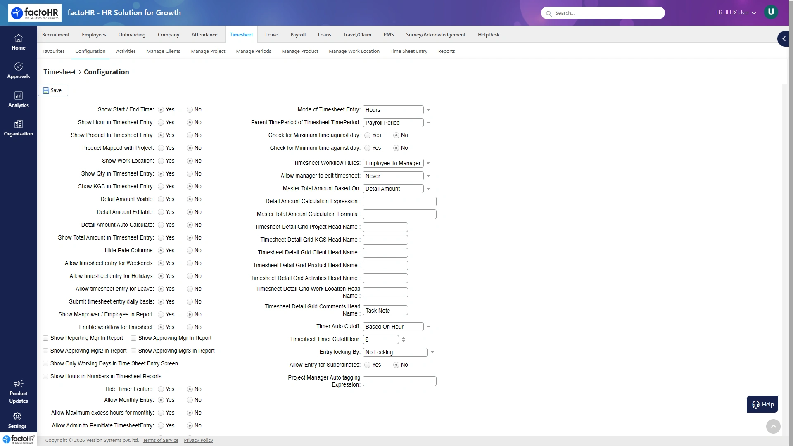This screenshot has height=446, width=793.
Task: Open Allow manager to edit timesheet dropdown
Action: (428, 176)
